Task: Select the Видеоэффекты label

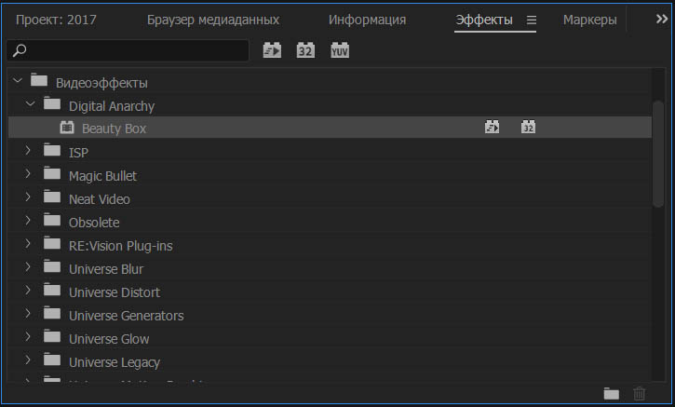Action: 101,83
